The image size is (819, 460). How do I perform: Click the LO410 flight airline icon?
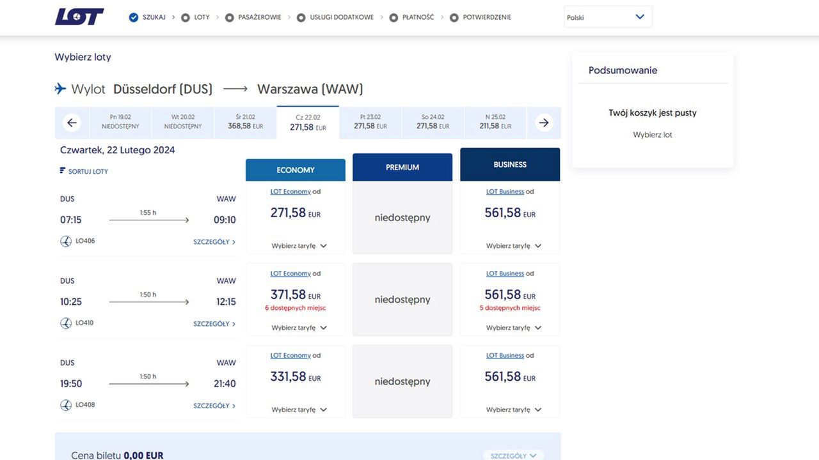66,323
